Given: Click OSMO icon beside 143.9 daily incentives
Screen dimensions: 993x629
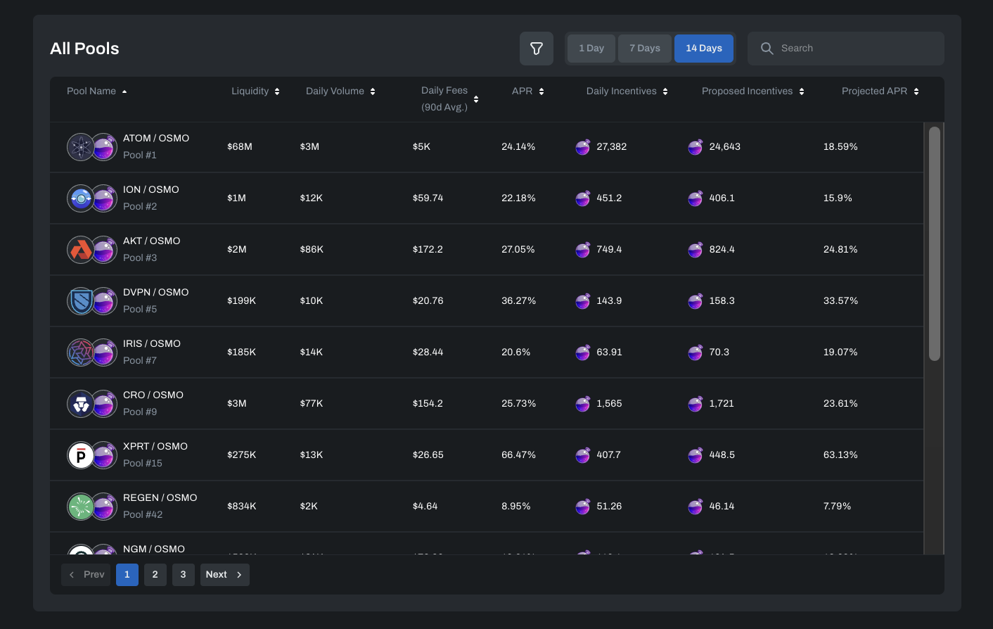Looking at the screenshot, I should tap(583, 301).
